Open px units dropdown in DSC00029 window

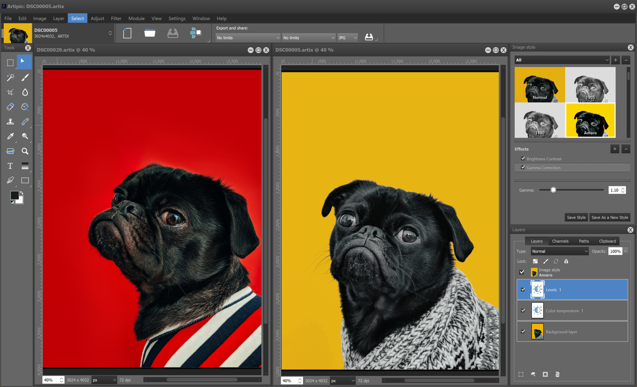104,380
